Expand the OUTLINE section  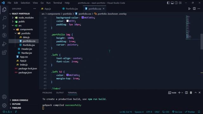(16, 104)
